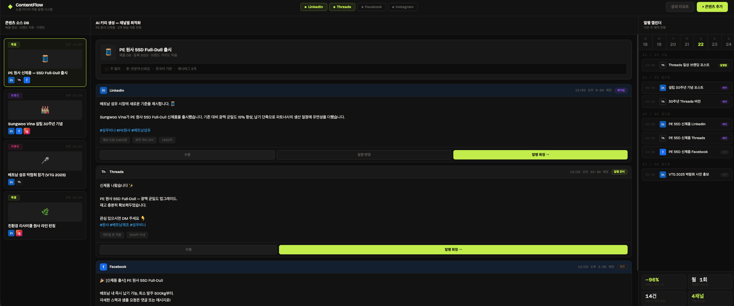This screenshot has width=734, height=306.
Task: Enable the Instagram channel filter
Action: (x=403, y=7)
